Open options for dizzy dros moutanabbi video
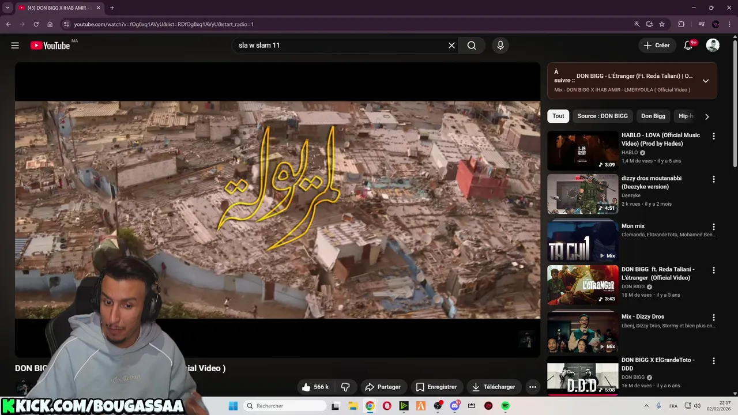This screenshot has width=738, height=415. [714, 179]
